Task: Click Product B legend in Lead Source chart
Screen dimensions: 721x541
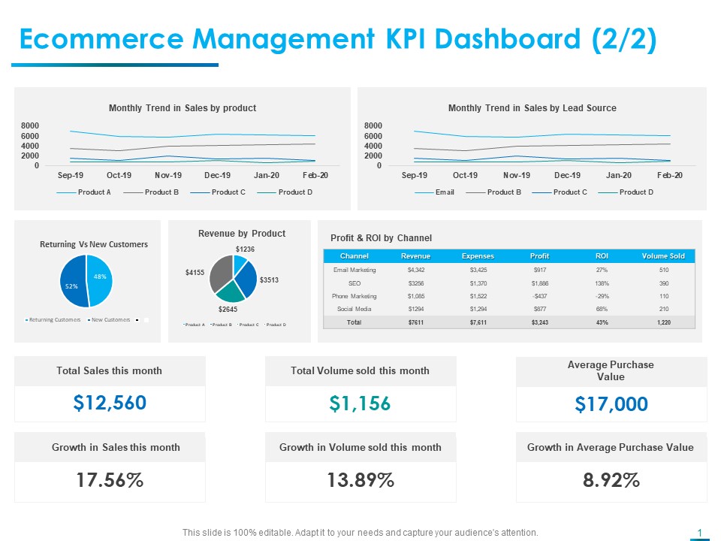Action: (493, 192)
